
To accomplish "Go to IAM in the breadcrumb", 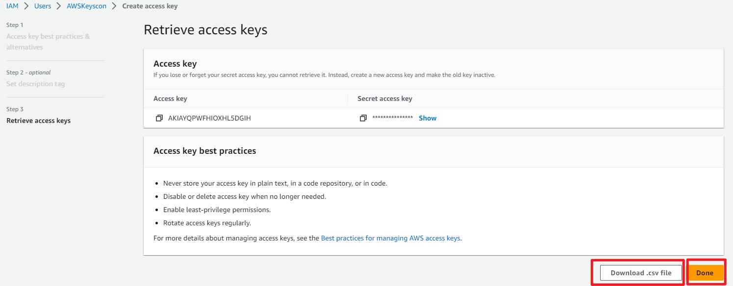I will [12, 6].
